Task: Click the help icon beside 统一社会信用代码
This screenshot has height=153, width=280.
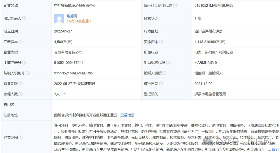Action: (x=175, y=5)
